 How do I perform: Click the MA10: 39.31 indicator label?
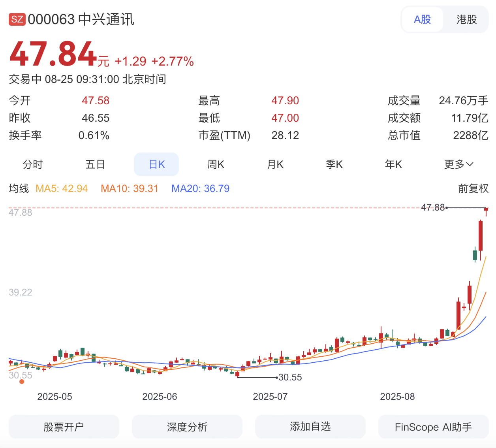coord(130,188)
